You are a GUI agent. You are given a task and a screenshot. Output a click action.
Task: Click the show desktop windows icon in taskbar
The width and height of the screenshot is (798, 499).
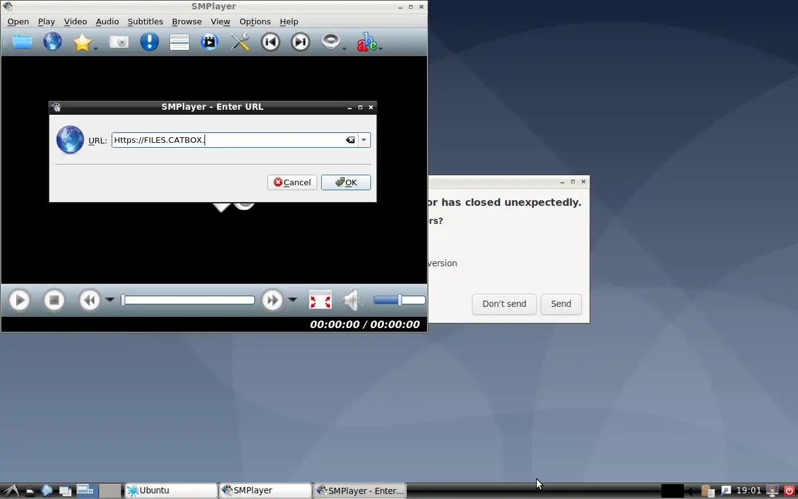pyautogui.click(x=65, y=491)
